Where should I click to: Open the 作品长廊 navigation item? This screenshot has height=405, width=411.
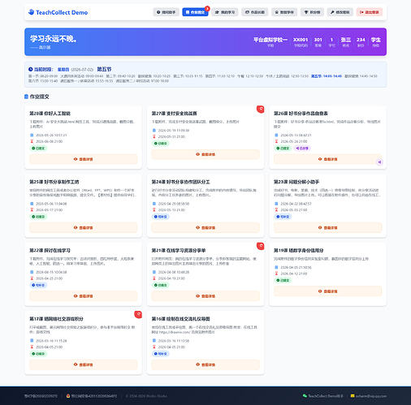click(255, 12)
